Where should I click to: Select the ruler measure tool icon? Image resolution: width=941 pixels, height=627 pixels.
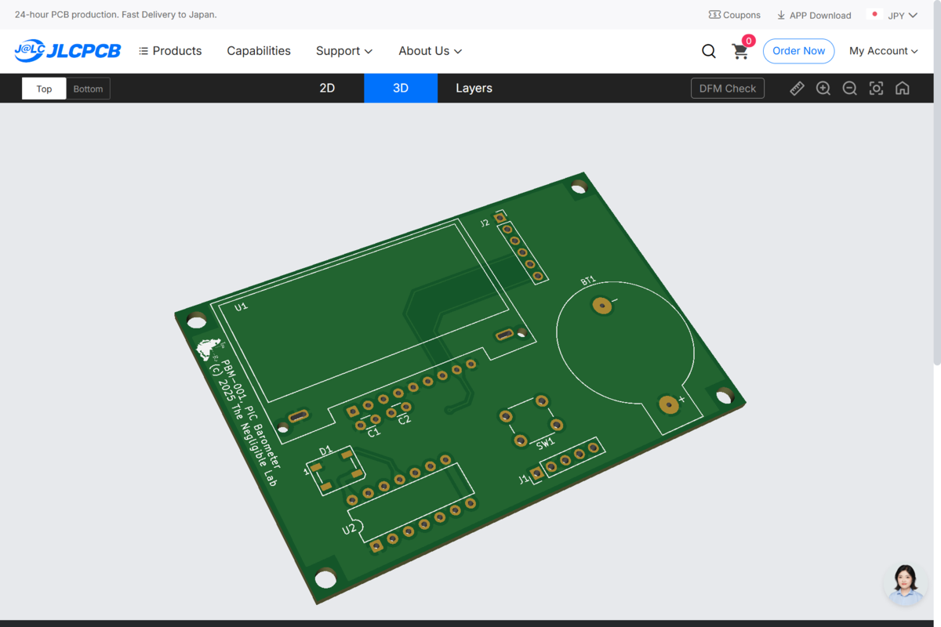(797, 89)
